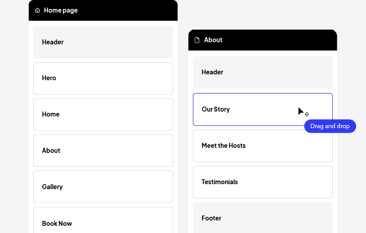366x233 pixels.
Task: Choose About section in Home page list
Action: click(x=103, y=151)
